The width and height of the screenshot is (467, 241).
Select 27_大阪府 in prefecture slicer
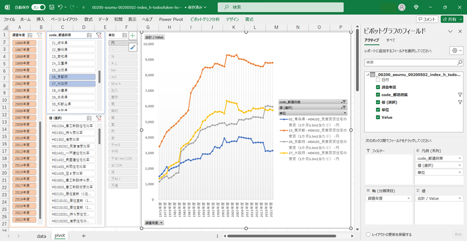tap(73, 83)
